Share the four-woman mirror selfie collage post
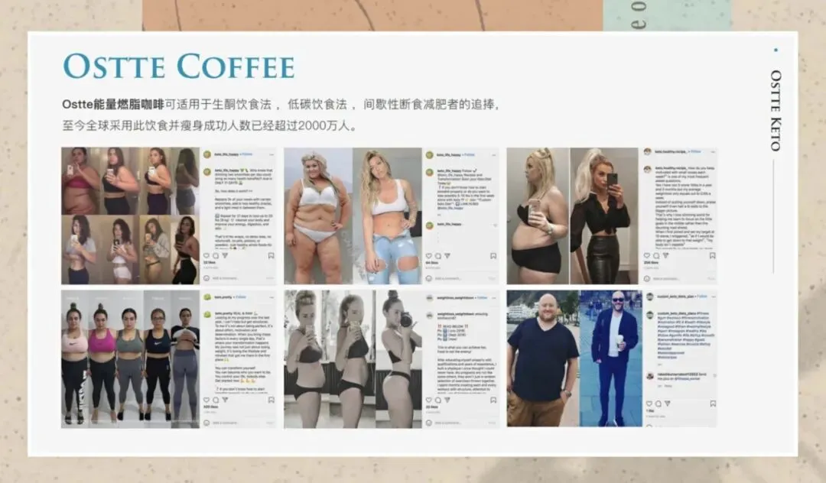Screen dimensions: 826x483 (x=225, y=256)
